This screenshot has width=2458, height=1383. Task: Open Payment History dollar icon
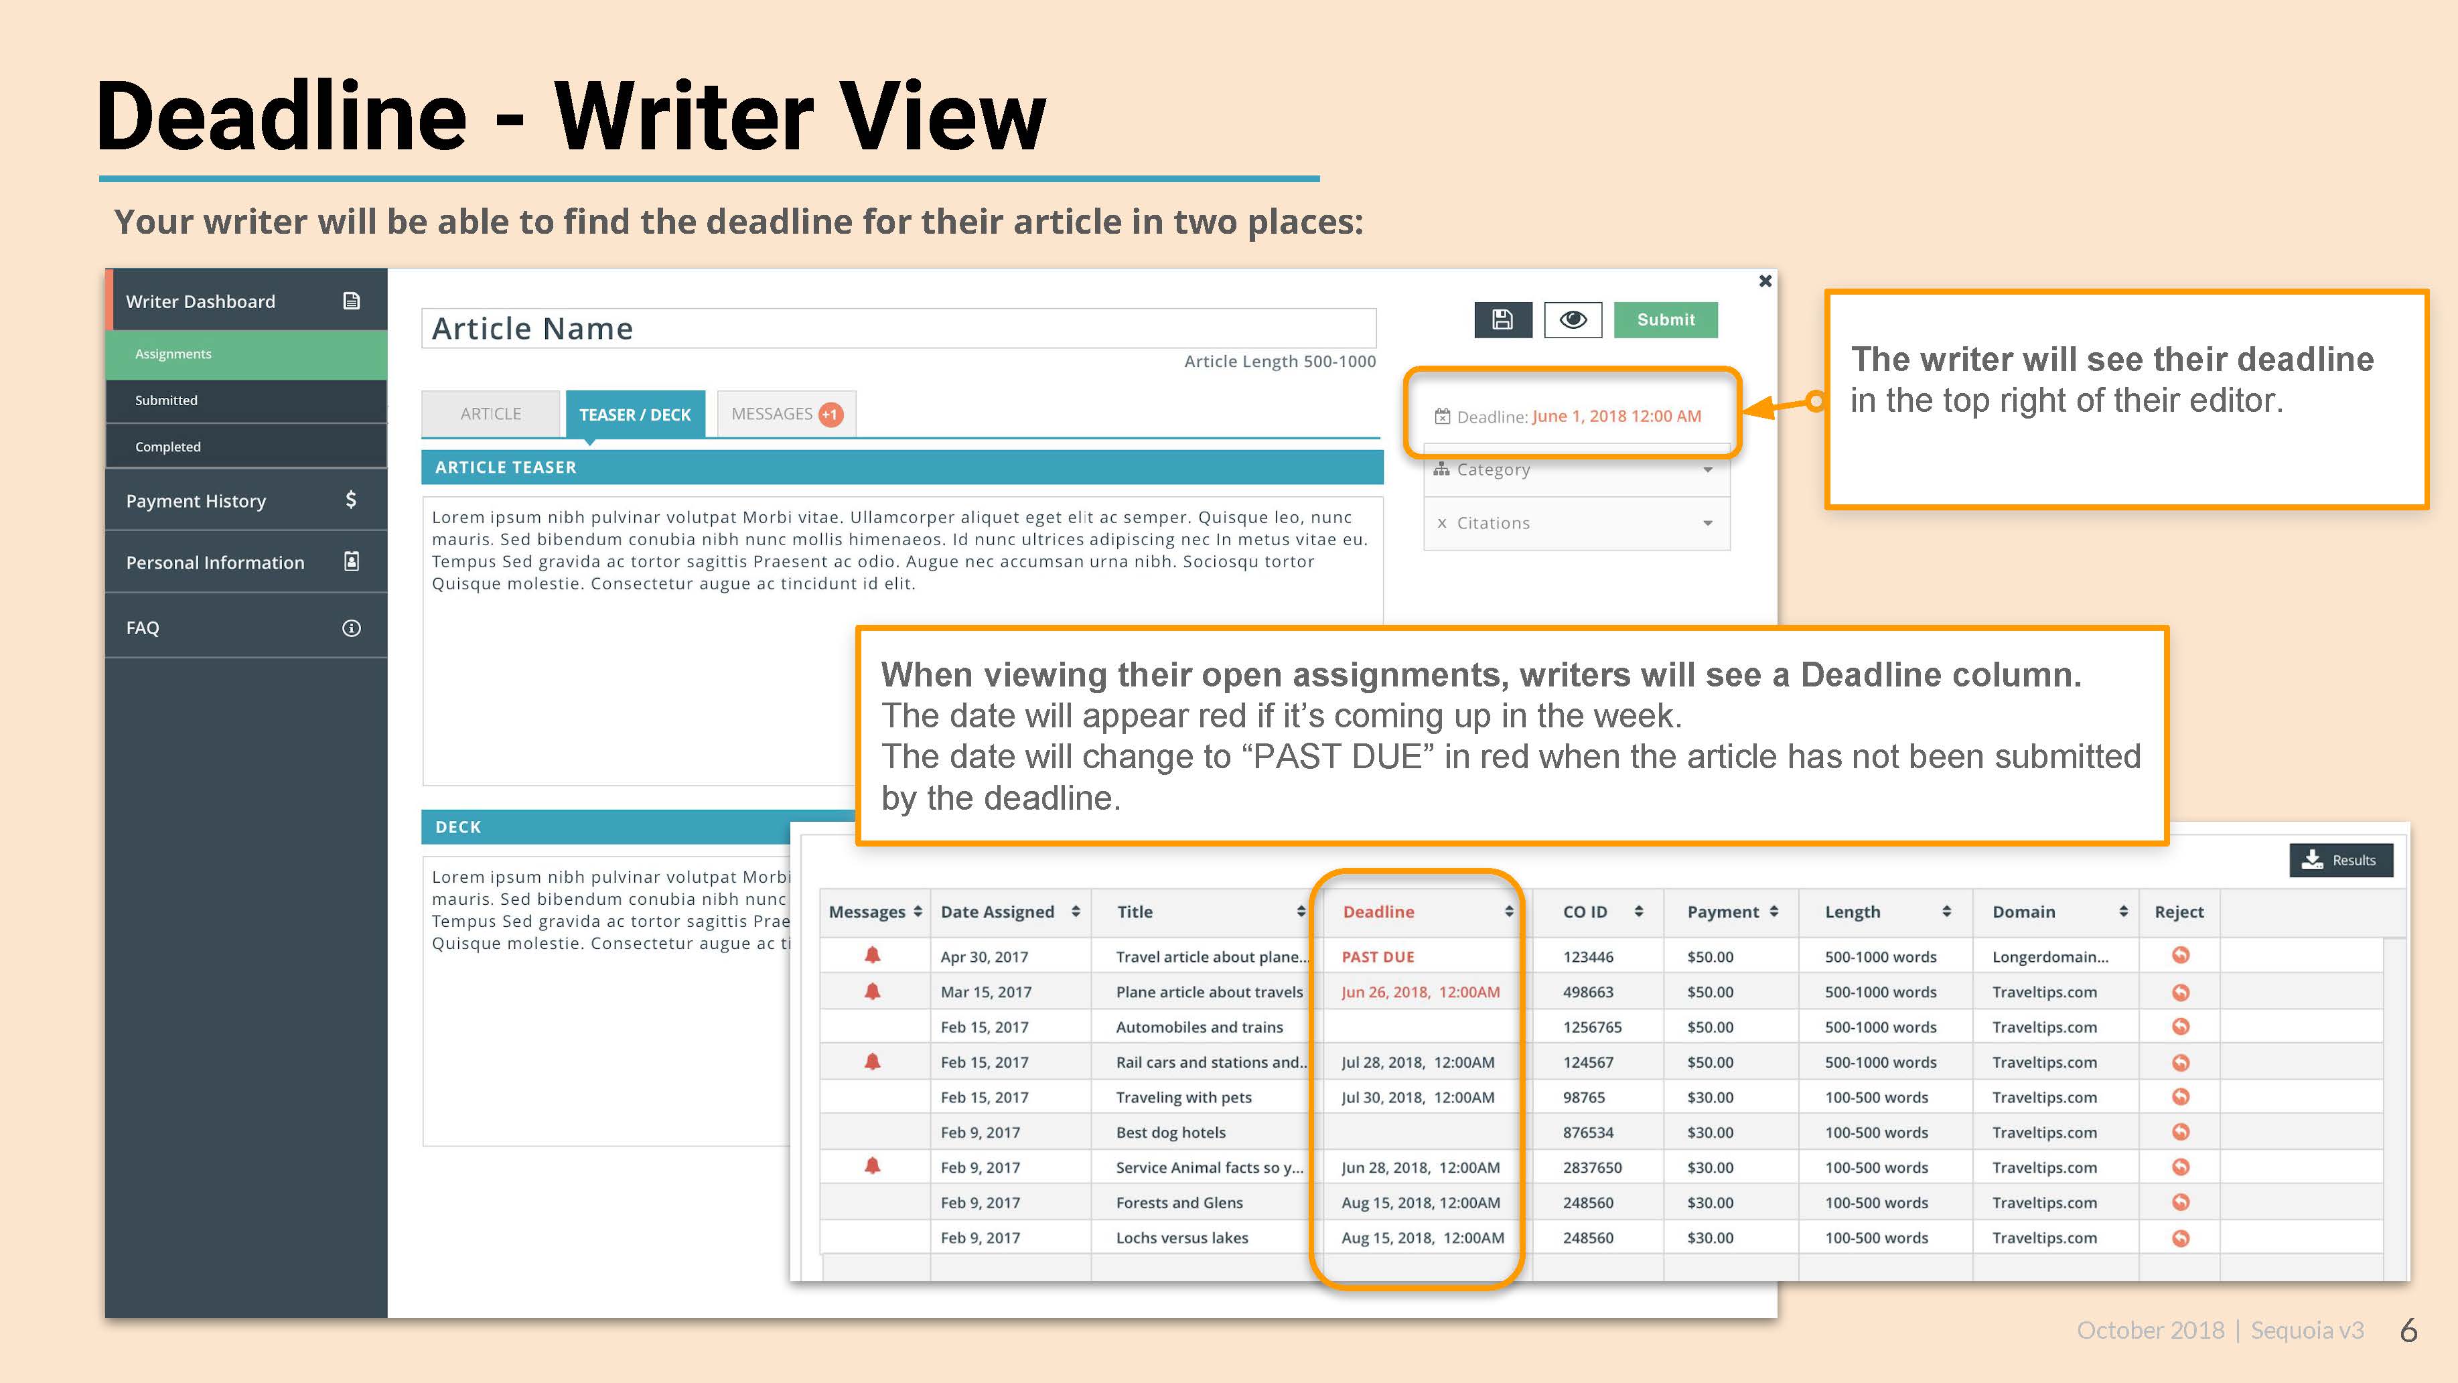click(x=351, y=500)
